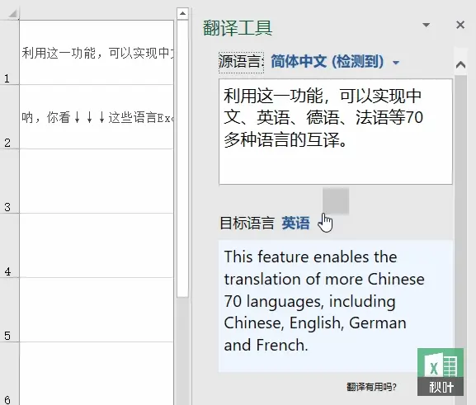Click the select-all corner triangle
The image size is (476, 405).
coord(12,14)
